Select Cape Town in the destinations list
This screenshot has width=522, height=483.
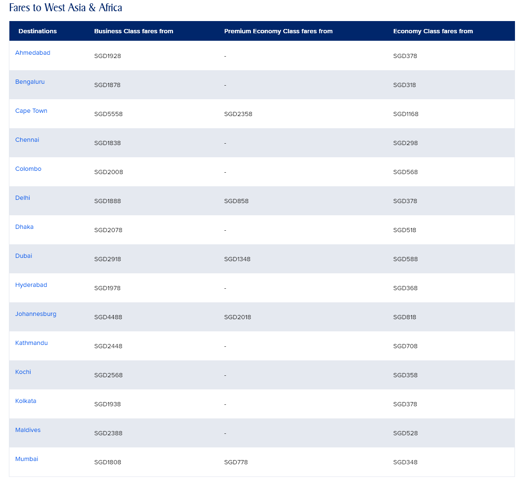[31, 111]
